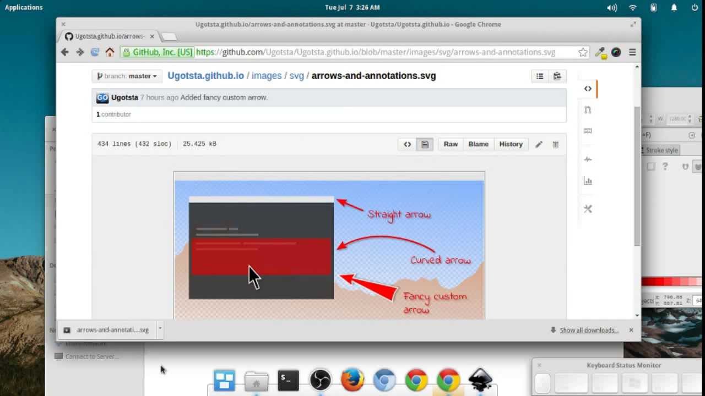
Task: Launch Files from the dock
Action: click(x=256, y=380)
